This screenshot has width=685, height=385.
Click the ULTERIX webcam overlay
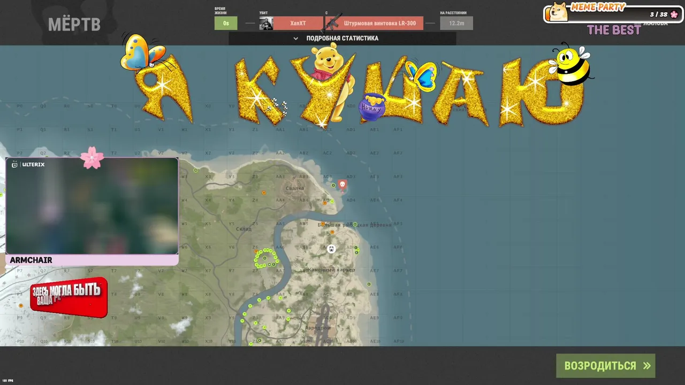tap(92, 206)
